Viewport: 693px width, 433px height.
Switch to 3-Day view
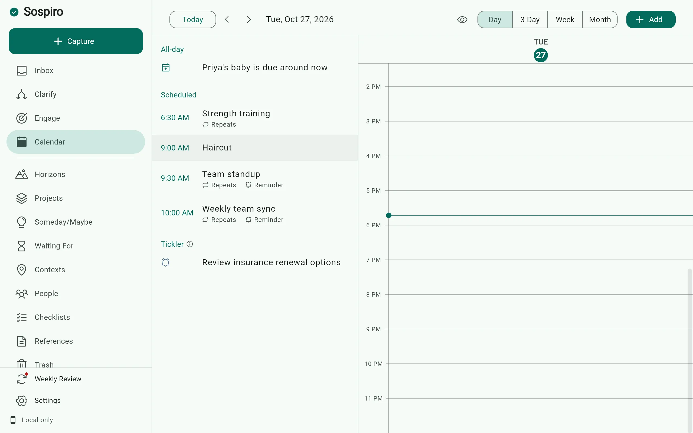(530, 19)
